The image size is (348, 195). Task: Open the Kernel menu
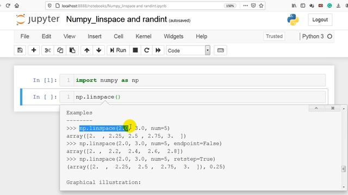(x=144, y=36)
